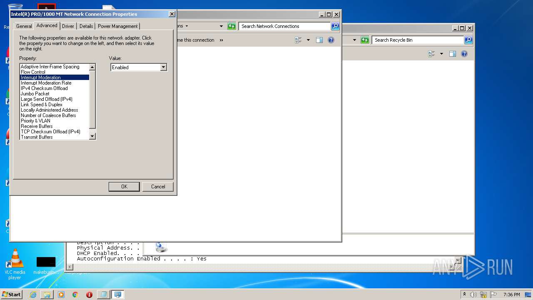The image size is (533, 300).
Task: Cancel the adapter properties dialog
Action: tap(158, 187)
